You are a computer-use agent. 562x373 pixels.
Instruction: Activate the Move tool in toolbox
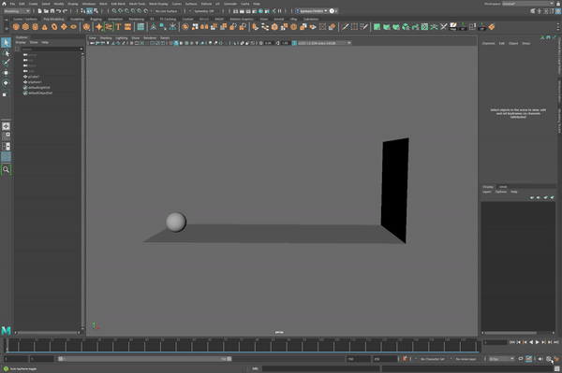7,73
